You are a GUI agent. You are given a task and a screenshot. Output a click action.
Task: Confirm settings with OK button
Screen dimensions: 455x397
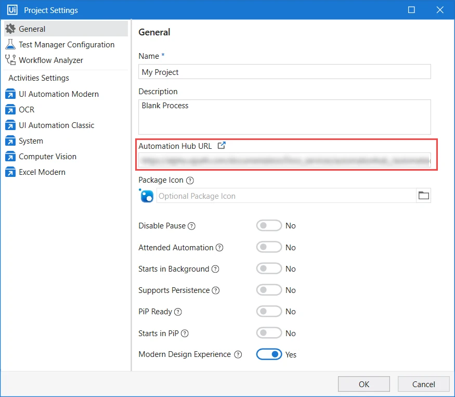coord(363,384)
